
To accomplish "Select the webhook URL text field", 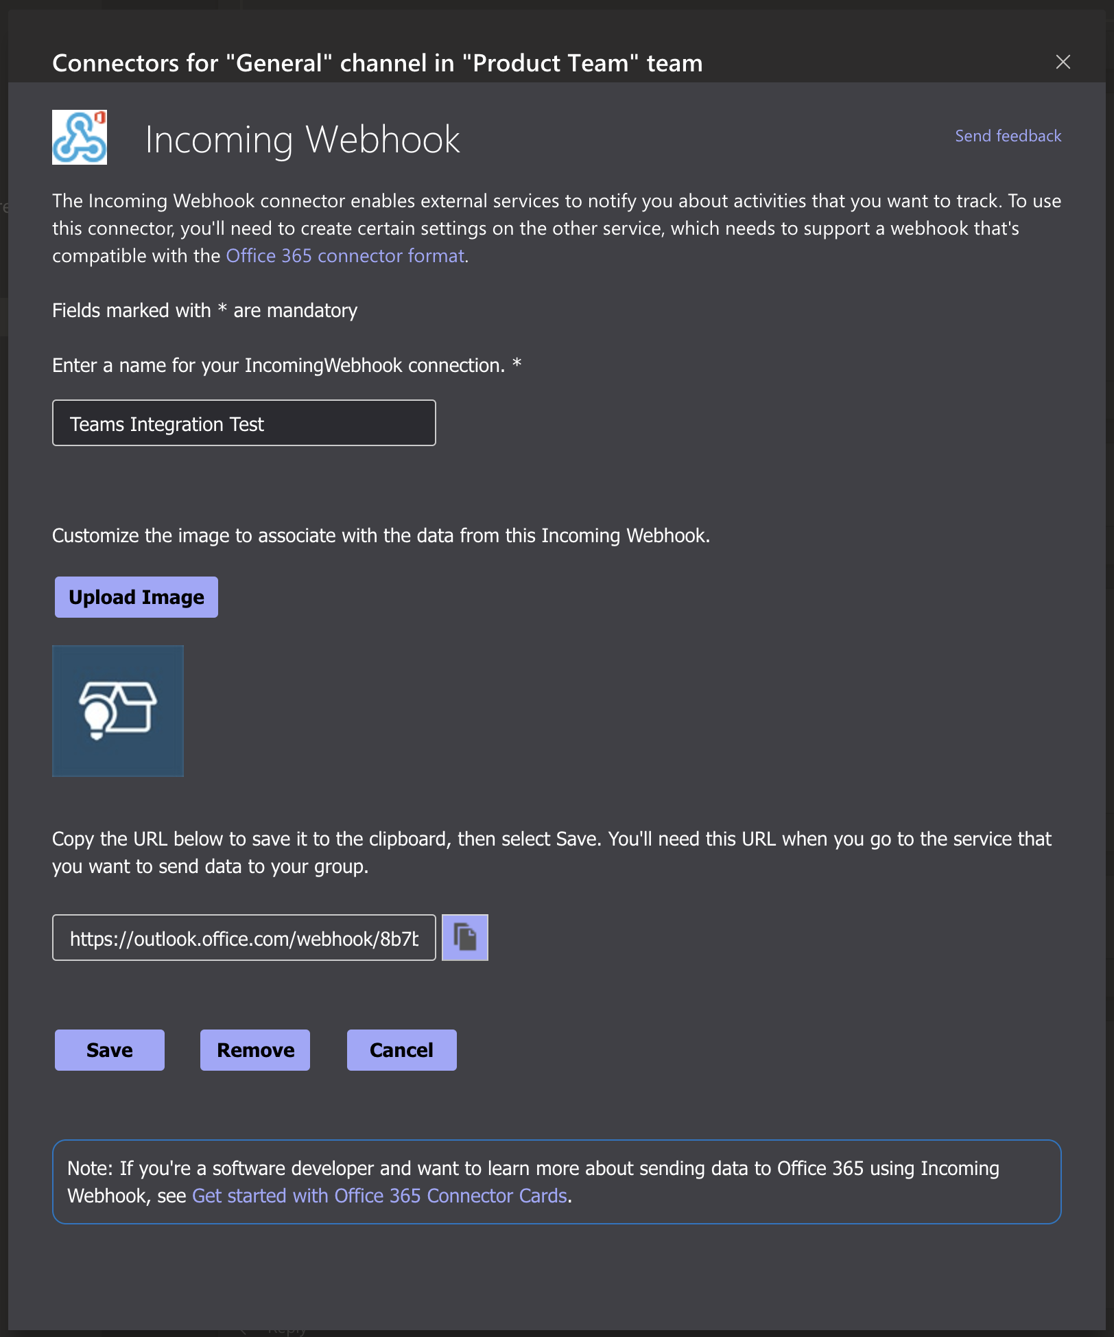I will click(x=244, y=938).
